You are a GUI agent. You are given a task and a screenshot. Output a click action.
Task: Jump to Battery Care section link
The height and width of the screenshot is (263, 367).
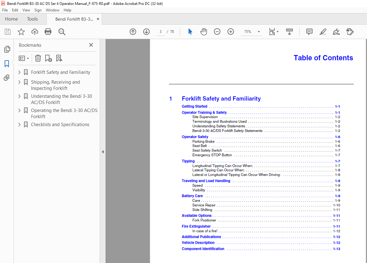[x=192, y=196]
